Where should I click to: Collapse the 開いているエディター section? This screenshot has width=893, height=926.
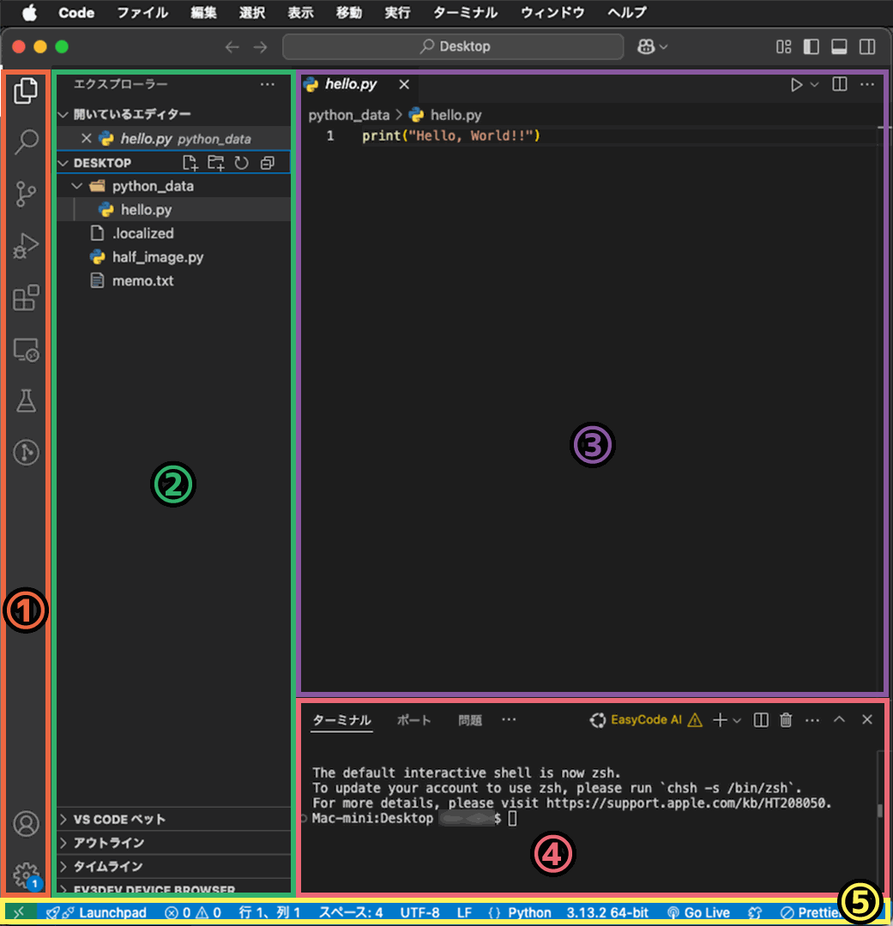pos(63,115)
